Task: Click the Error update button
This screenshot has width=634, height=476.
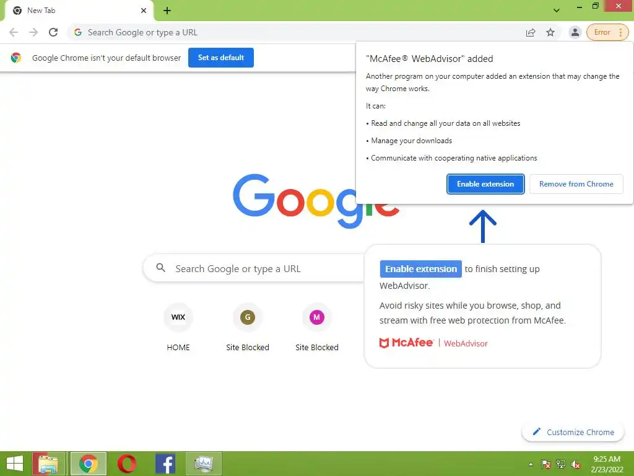Action: point(602,32)
